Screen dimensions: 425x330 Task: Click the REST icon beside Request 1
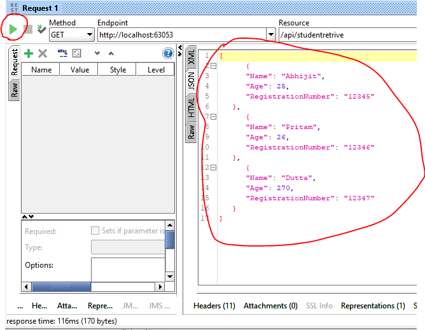14,8
